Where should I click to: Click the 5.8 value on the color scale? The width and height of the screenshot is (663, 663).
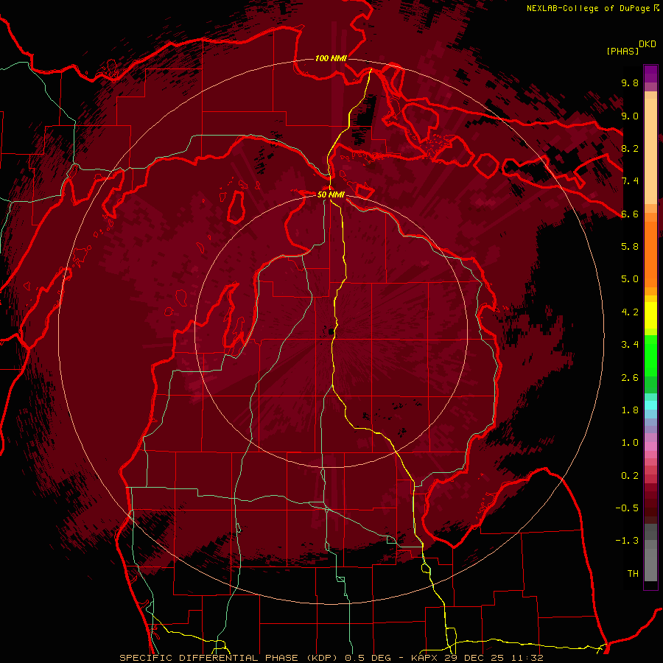click(630, 247)
